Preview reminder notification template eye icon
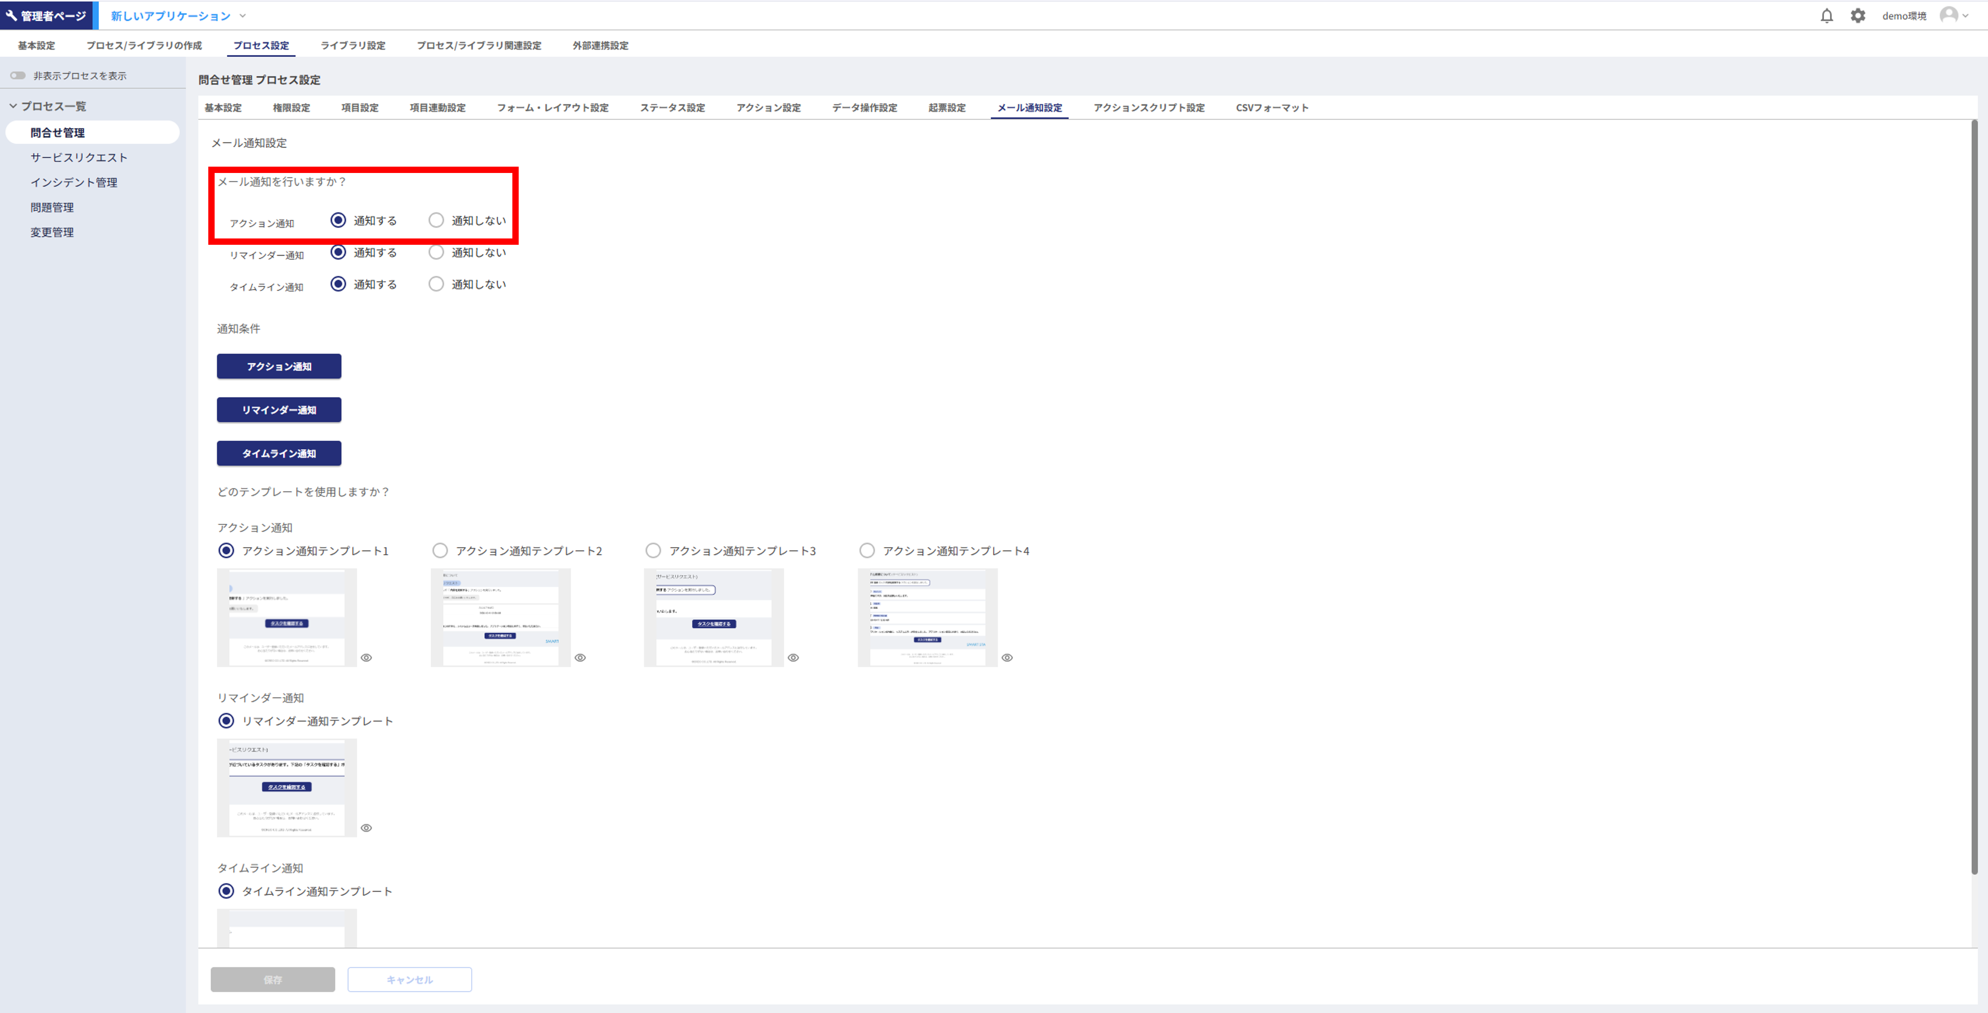Screen dimensions: 1988x1013 [x=366, y=828]
